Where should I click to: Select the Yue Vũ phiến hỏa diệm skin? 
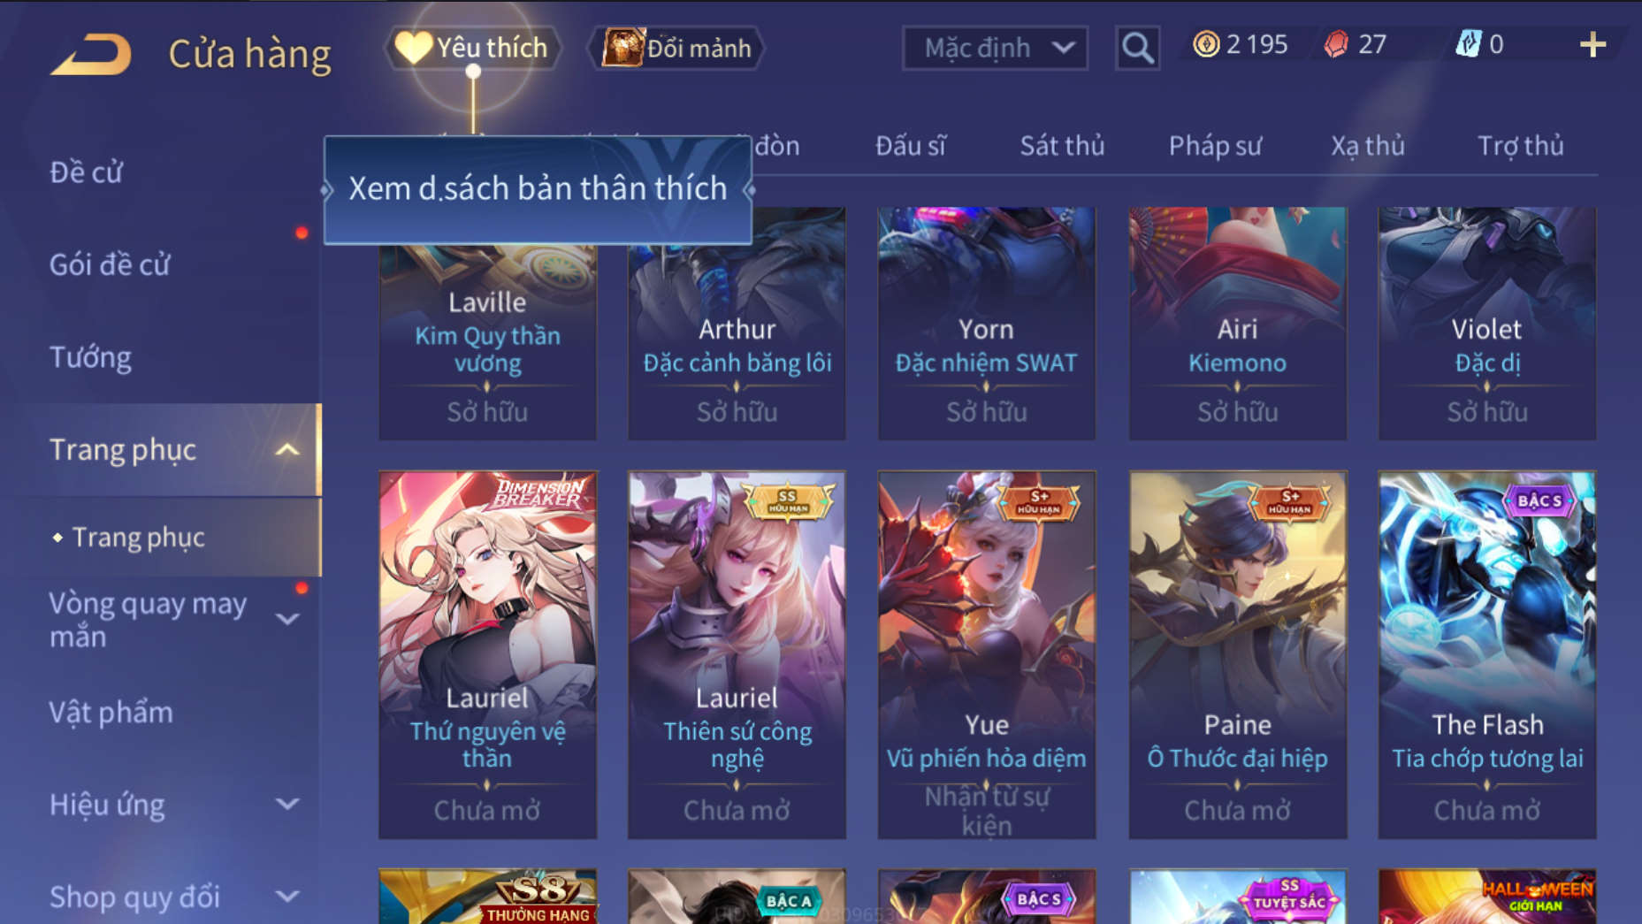[987, 655]
